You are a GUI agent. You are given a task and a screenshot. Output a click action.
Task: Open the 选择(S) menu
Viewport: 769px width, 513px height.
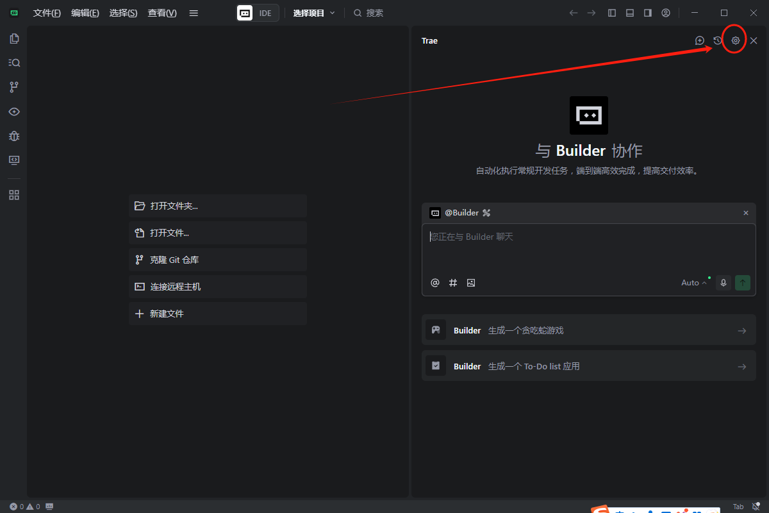pyautogui.click(x=124, y=13)
